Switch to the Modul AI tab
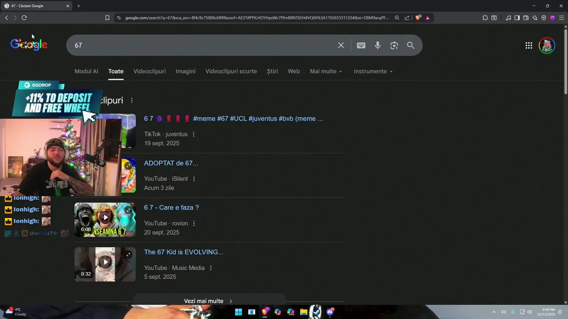This screenshot has width=568, height=319. [86, 71]
